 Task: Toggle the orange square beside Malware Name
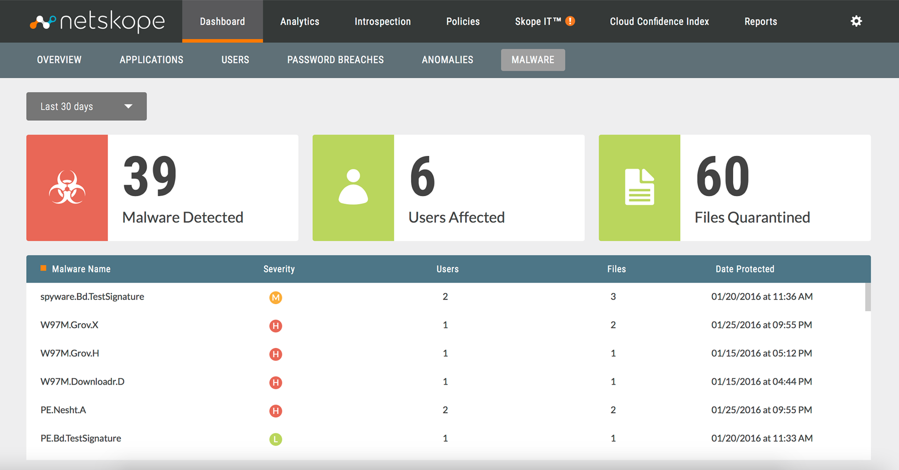44,268
